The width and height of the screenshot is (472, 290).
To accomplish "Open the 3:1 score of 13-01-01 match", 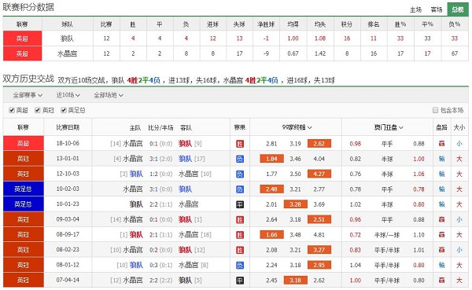I will tap(153, 159).
